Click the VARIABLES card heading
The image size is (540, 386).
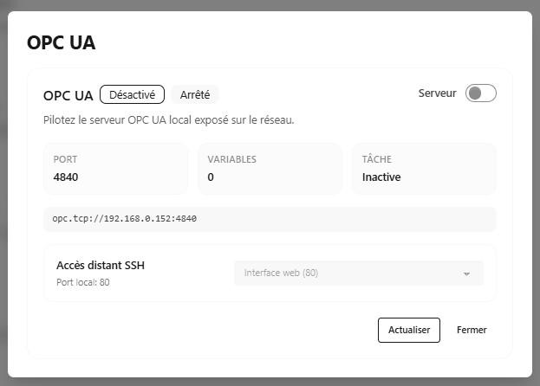pos(231,159)
